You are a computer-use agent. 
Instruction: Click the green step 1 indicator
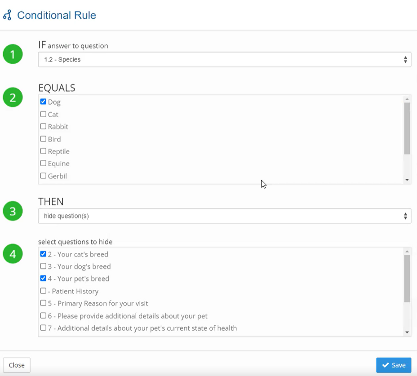coord(13,54)
